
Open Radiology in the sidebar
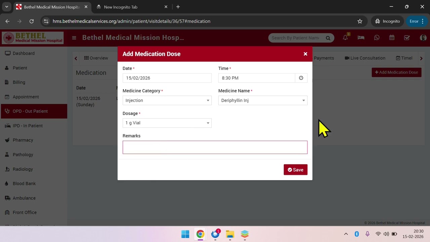tap(34, 169)
